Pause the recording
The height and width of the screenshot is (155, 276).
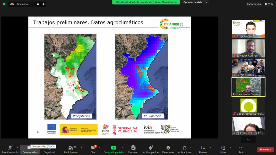pyautogui.click(x=38, y=4)
